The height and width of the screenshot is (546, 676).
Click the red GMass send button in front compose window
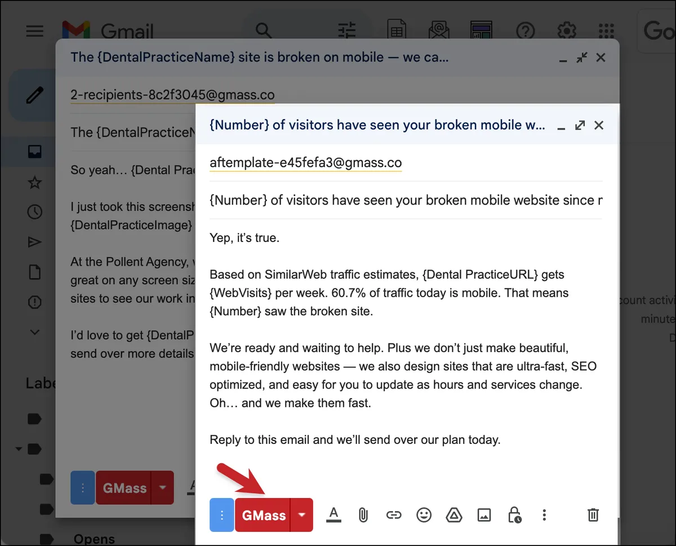pos(263,515)
